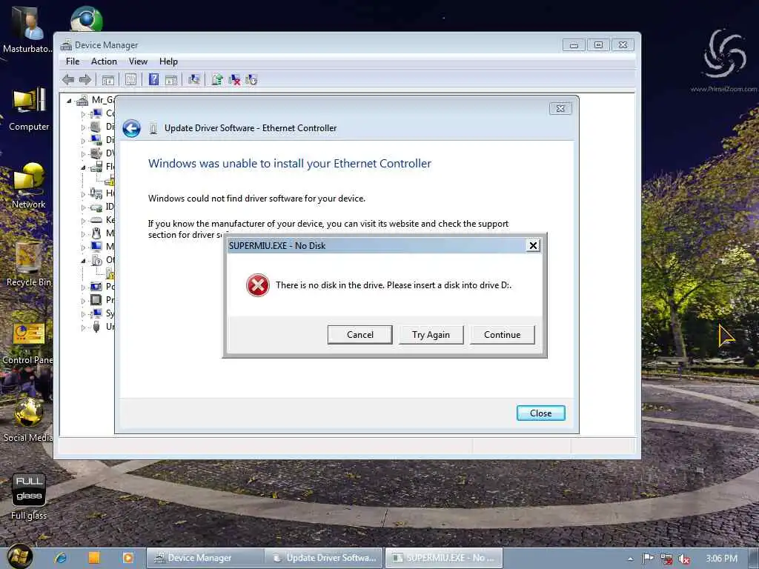Expand the Ports category arrow (Po)

[83, 287]
